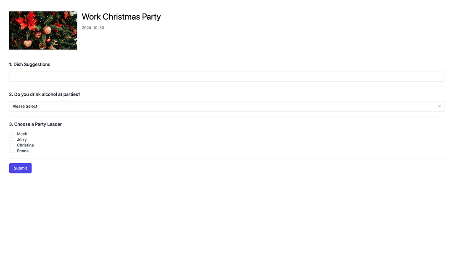
Task: Click the Jerry name label
Action: [x=22, y=140]
